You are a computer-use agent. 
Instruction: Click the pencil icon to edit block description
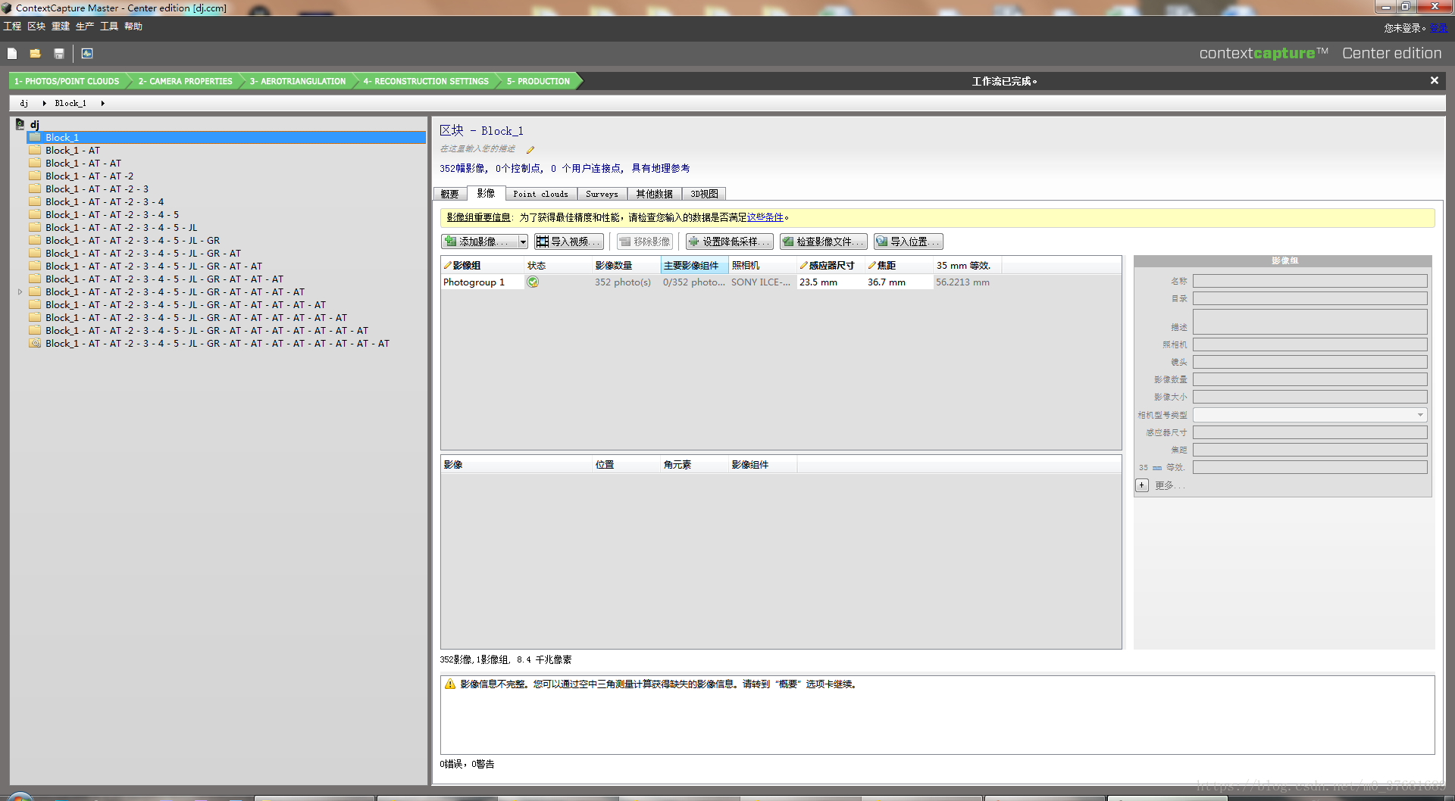click(x=530, y=150)
